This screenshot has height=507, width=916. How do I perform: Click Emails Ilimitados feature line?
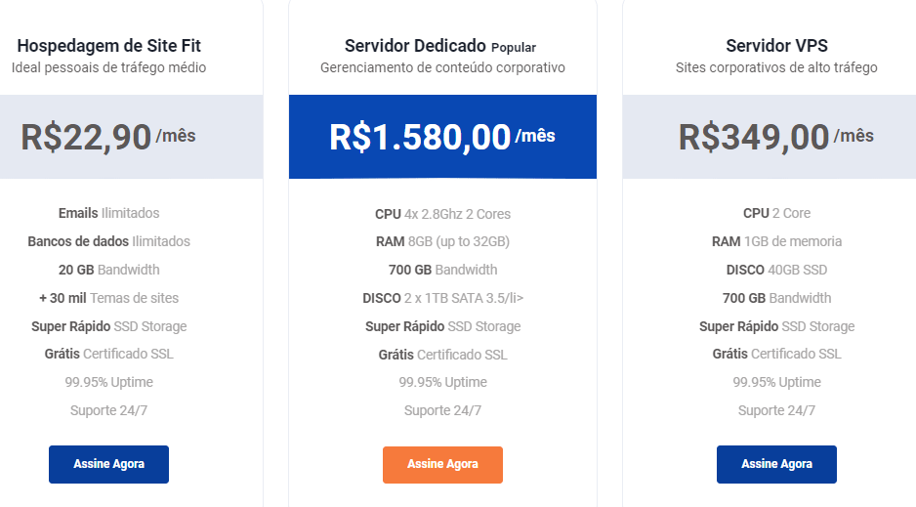(x=108, y=213)
